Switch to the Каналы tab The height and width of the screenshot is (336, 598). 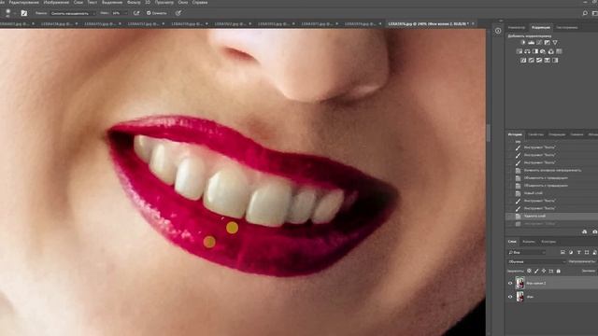pyautogui.click(x=529, y=242)
